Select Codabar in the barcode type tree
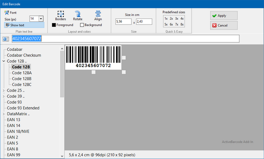The height and width of the screenshot is (159, 264). coord(15,49)
